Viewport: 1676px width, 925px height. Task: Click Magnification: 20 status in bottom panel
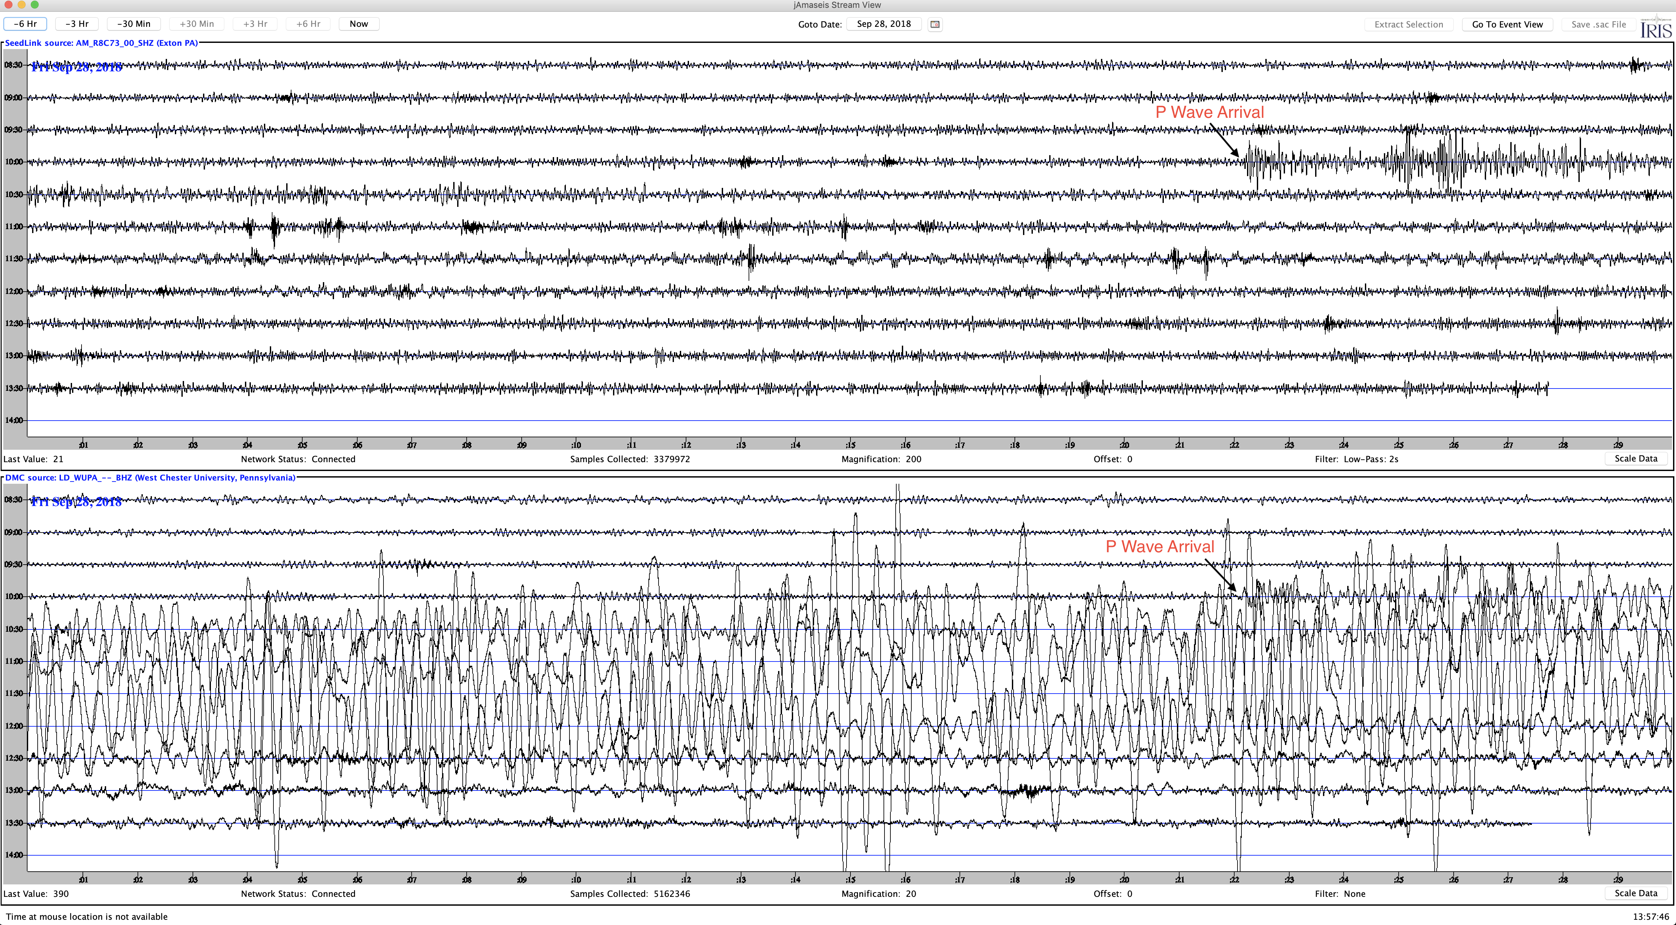(878, 894)
